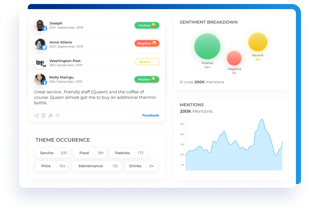The height and width of the screenshot is (214, 312).
Task: Open the Facebook source link
Action: point(151,115)
